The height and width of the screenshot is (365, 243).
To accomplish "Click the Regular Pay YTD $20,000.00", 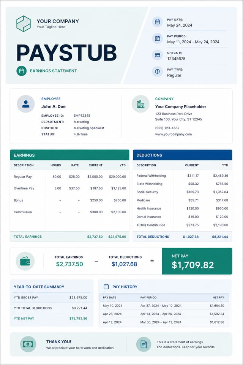I will [117, 177].
